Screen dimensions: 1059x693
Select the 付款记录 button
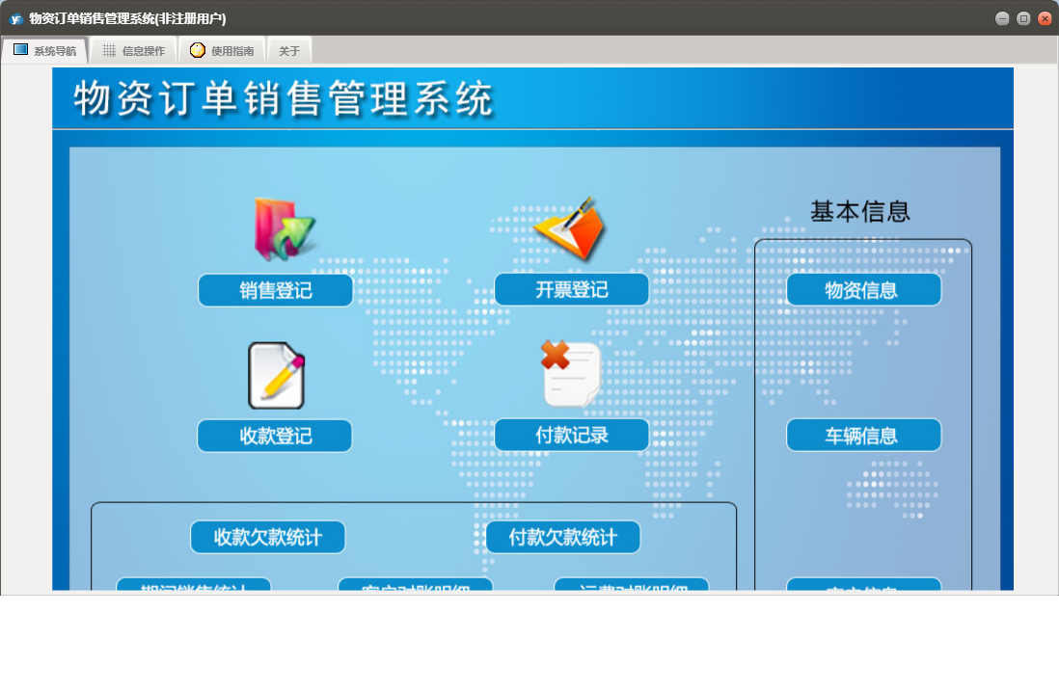click(572, 435)
